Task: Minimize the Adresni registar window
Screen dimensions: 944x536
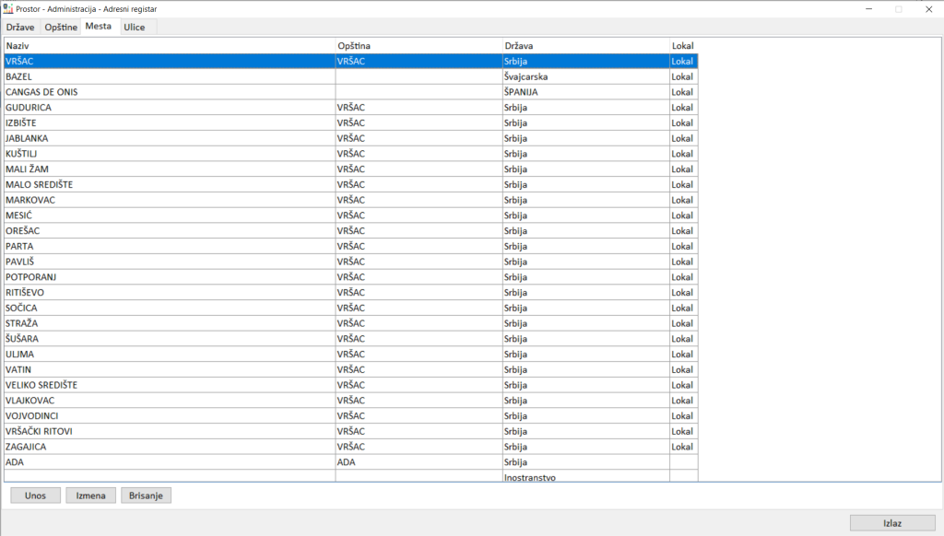Action: click(867, 8)
